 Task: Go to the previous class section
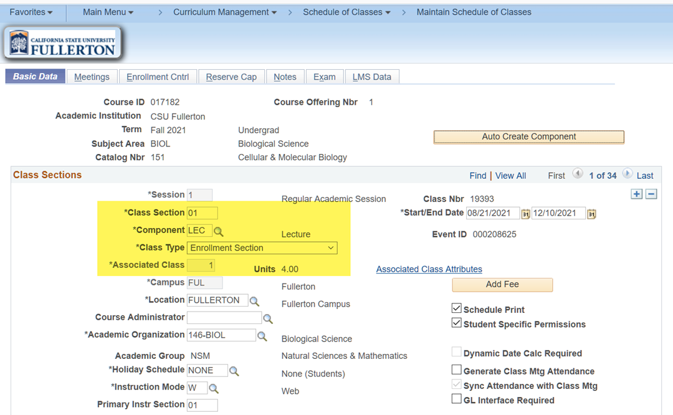point(578,174)
